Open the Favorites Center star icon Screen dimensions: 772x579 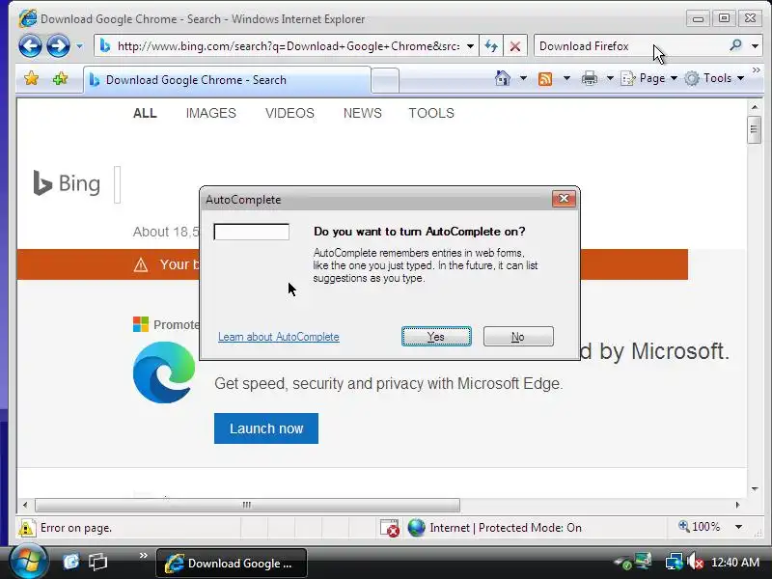pyautogui.click(x=32, y=78)
